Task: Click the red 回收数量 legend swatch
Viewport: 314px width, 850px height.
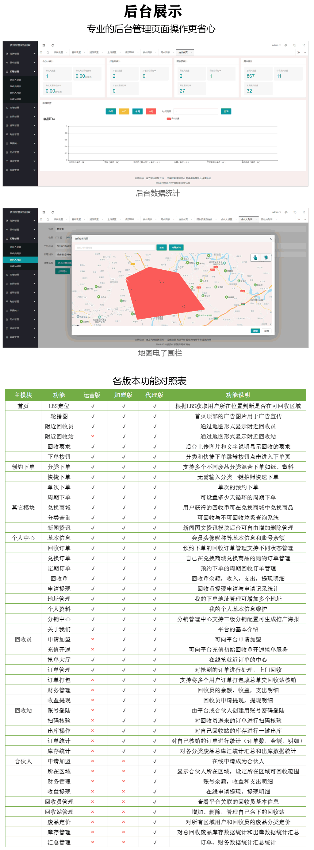Action: [x=169, y=118]
